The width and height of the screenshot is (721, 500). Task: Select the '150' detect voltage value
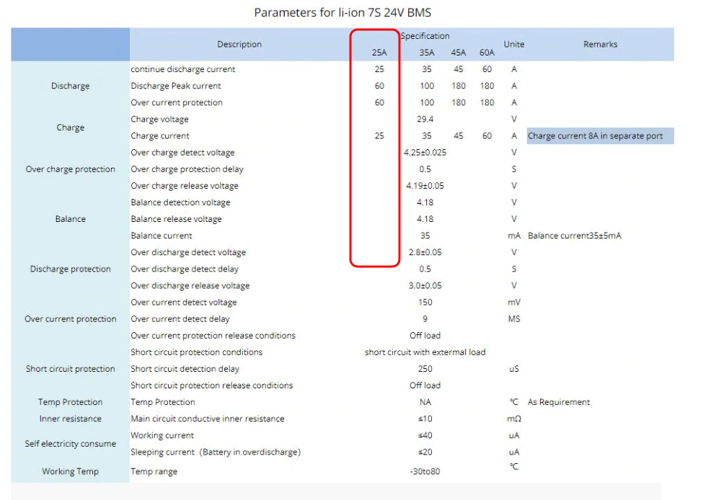(x=425, y=303)
